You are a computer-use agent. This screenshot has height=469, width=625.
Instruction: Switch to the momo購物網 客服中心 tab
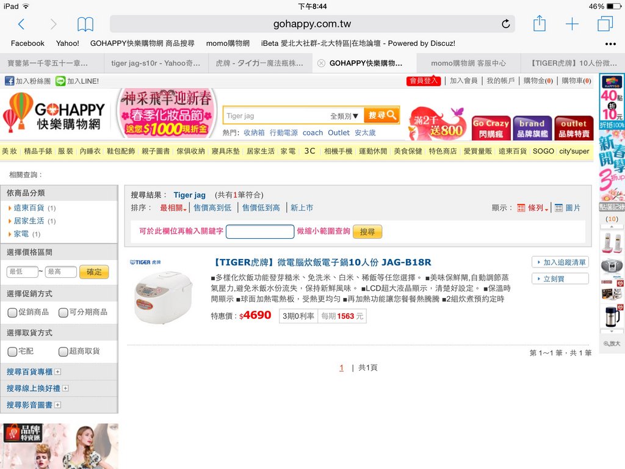468,63
